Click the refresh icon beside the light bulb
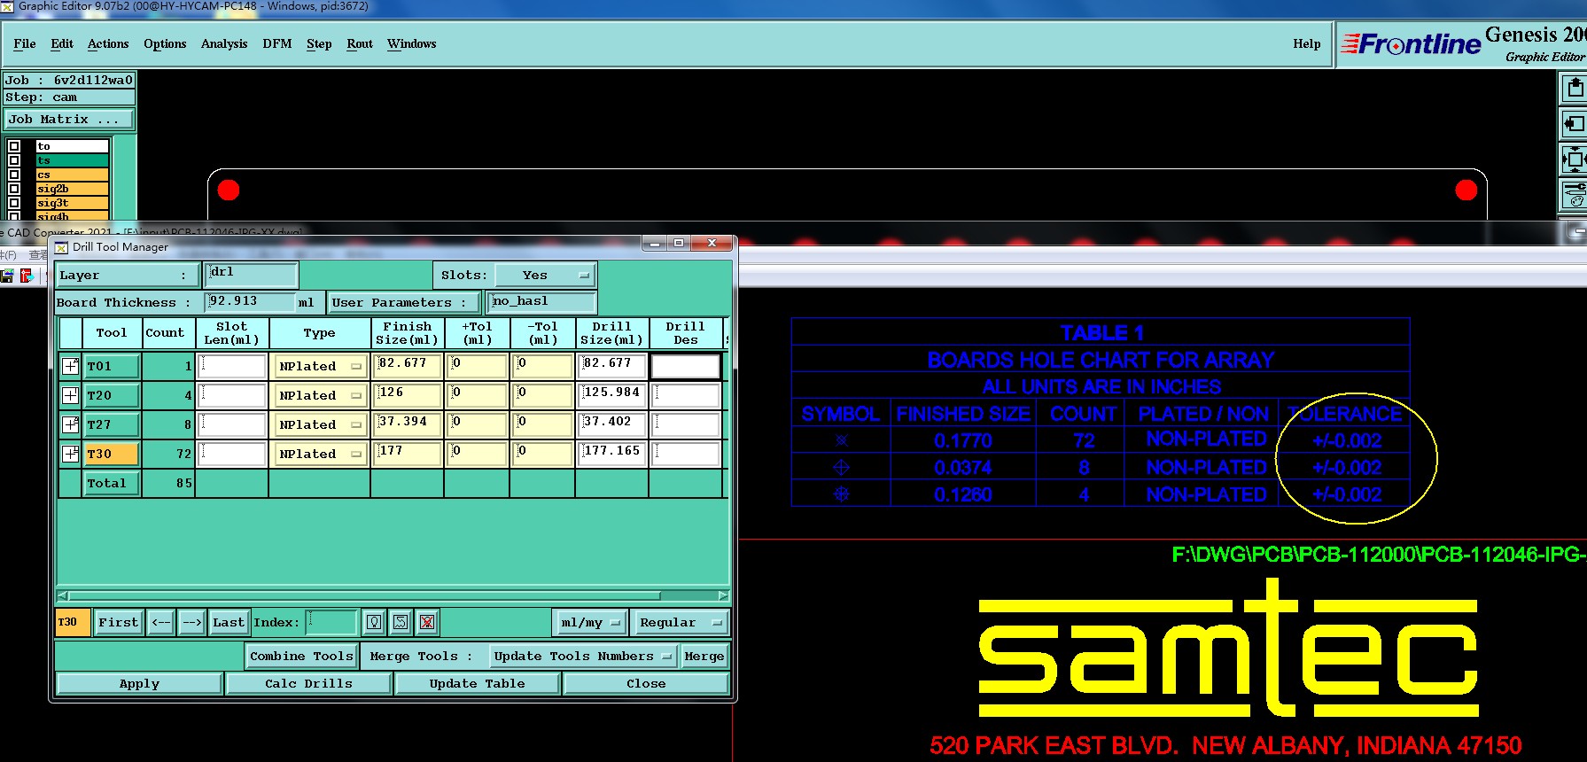Viewport: 1587px width, 762px height. (x=401, y=622)
